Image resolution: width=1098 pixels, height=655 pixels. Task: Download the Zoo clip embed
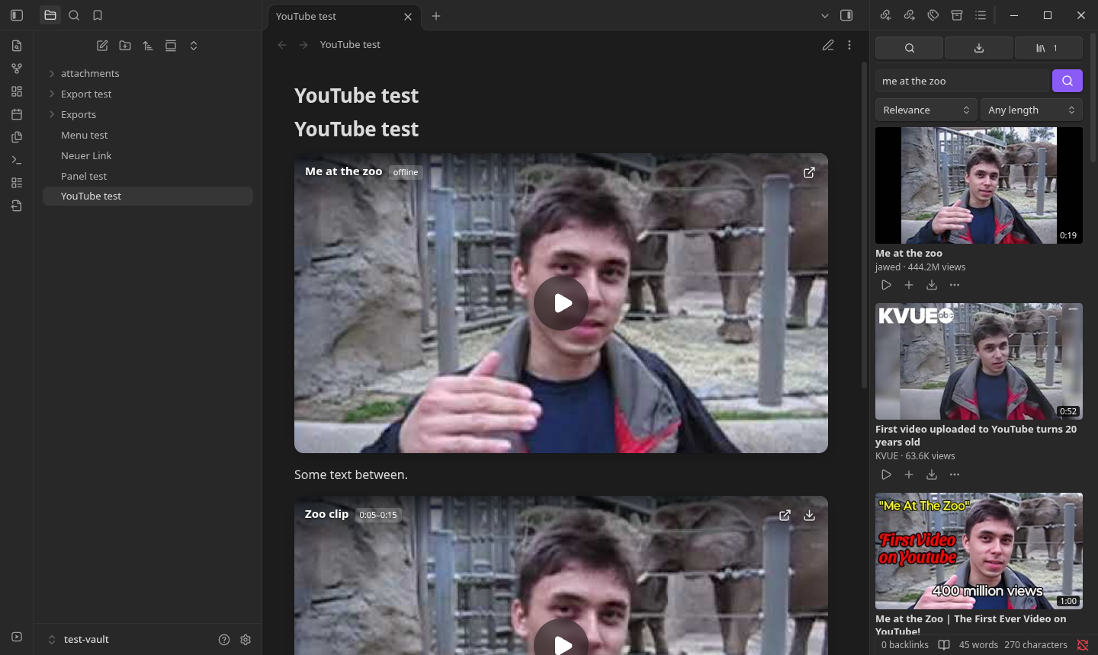pos(810,515)
